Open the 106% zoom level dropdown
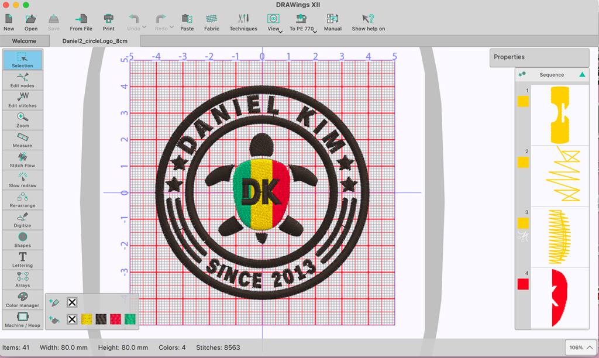 click(581, 347)
